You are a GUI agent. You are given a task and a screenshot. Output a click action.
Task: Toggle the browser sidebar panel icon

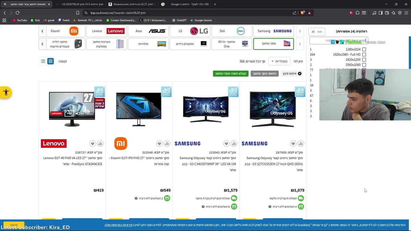[380, 13]
